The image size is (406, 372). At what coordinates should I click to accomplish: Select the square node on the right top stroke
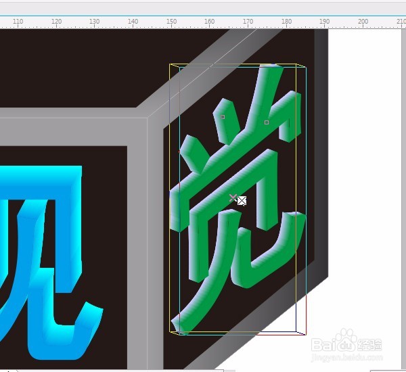(x=267, y=122)
